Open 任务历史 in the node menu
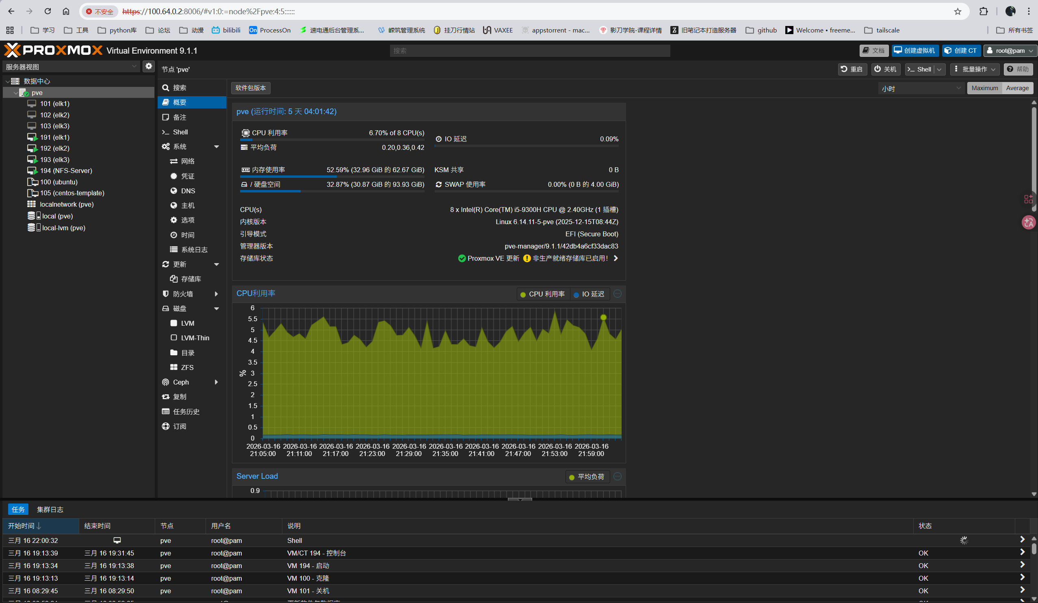The image size is (1038, 603). [x=186, y=411]
